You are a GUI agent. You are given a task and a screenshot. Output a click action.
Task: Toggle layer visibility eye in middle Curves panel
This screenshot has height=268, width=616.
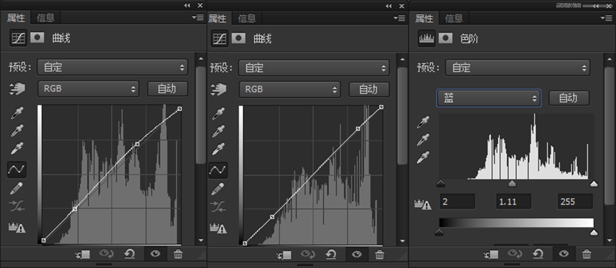coord(357,254)
